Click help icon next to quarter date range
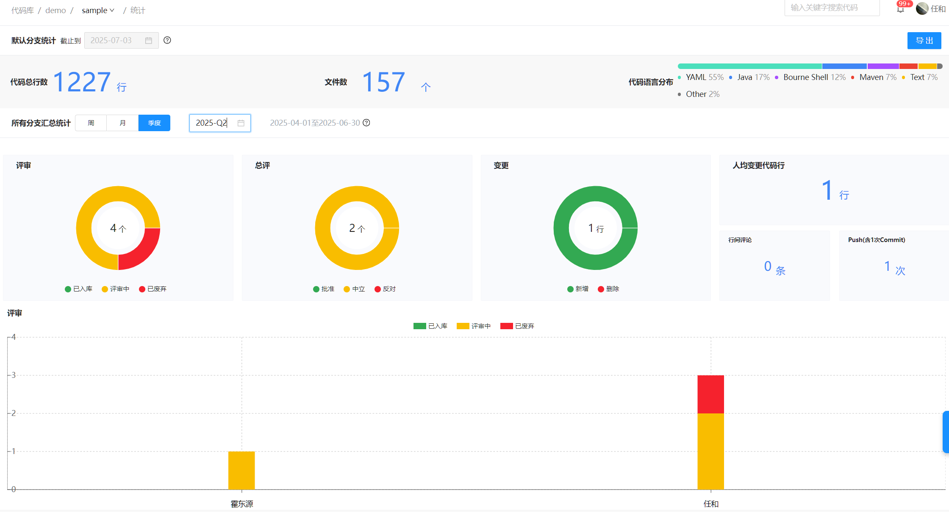 tap(366, 123)
